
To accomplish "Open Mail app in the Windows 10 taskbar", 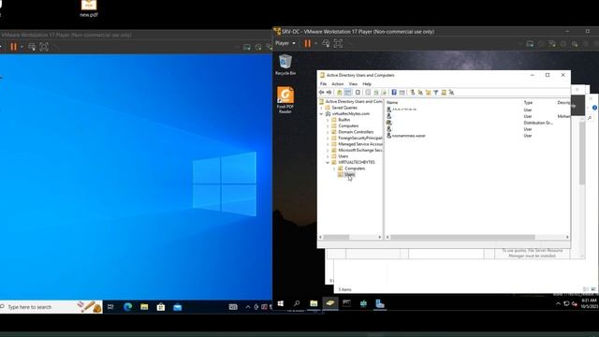I will click(178, 307).
